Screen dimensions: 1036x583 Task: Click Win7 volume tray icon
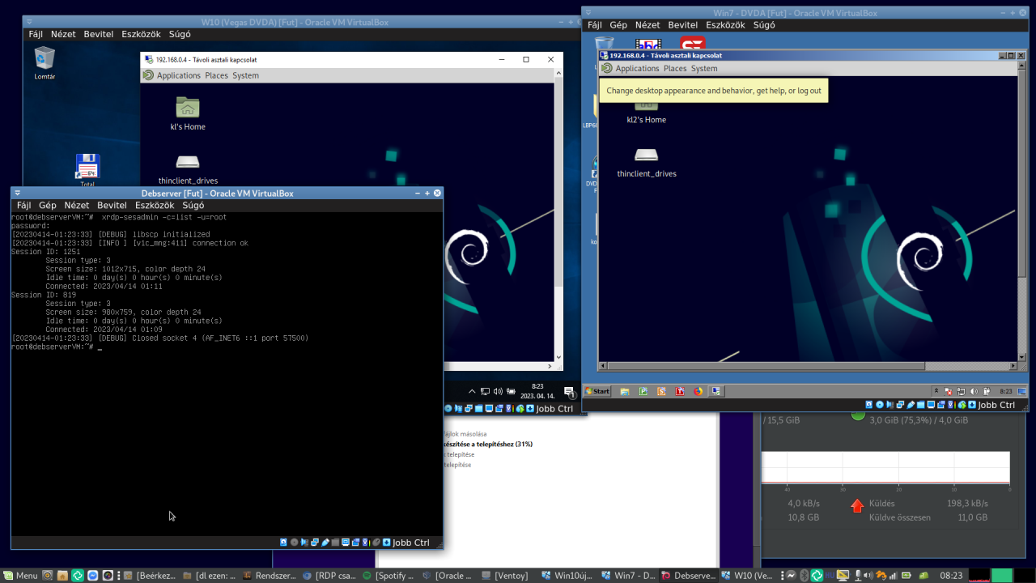(974, 391)
